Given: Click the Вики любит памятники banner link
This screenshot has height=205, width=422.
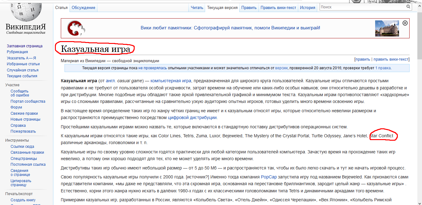Looking at the screenshot, I should [x=230, y=28].
